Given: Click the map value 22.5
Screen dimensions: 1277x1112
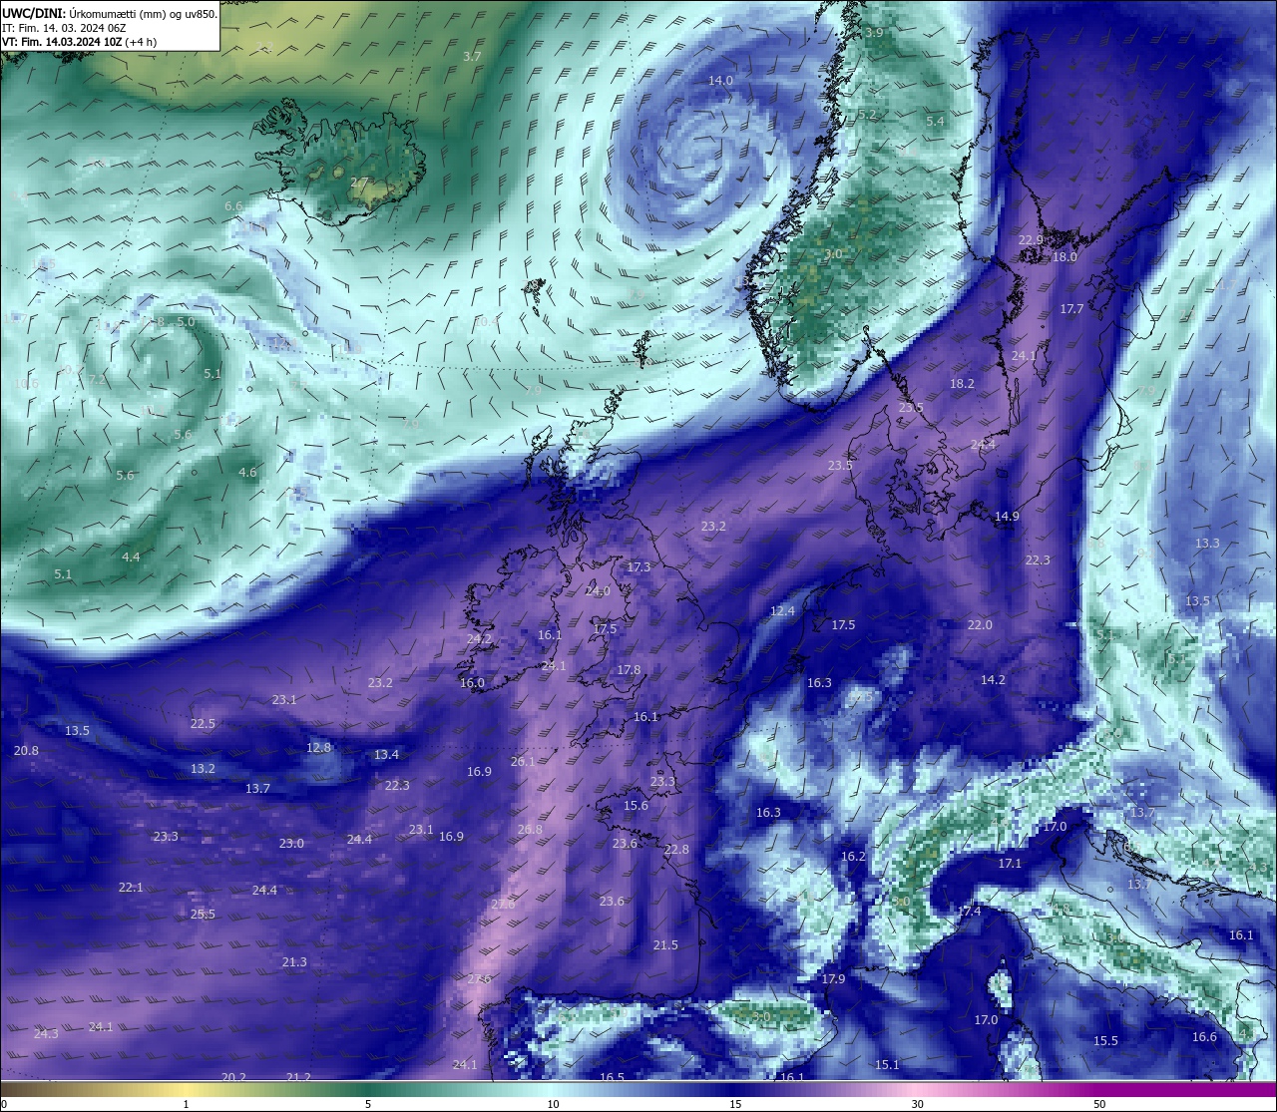Looking at the screenshot, I should [203, 723].
